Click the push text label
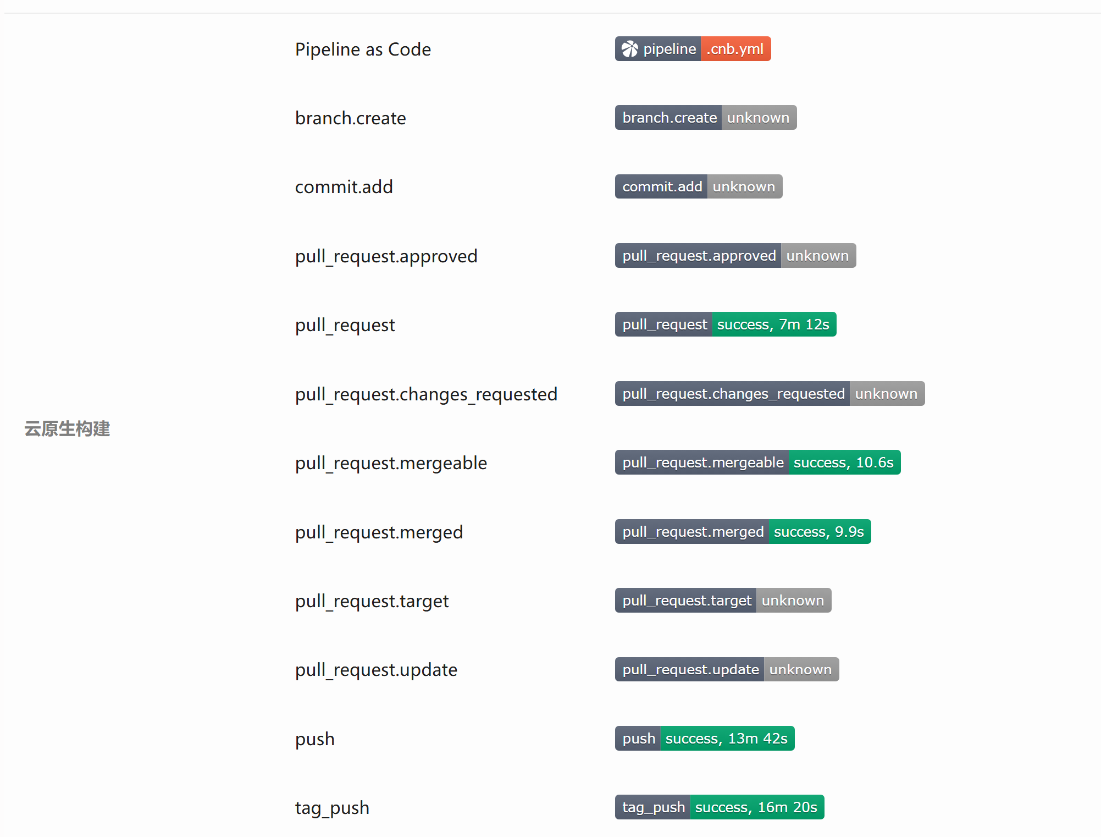This screenshot has width=1101, height=837. 314,739
